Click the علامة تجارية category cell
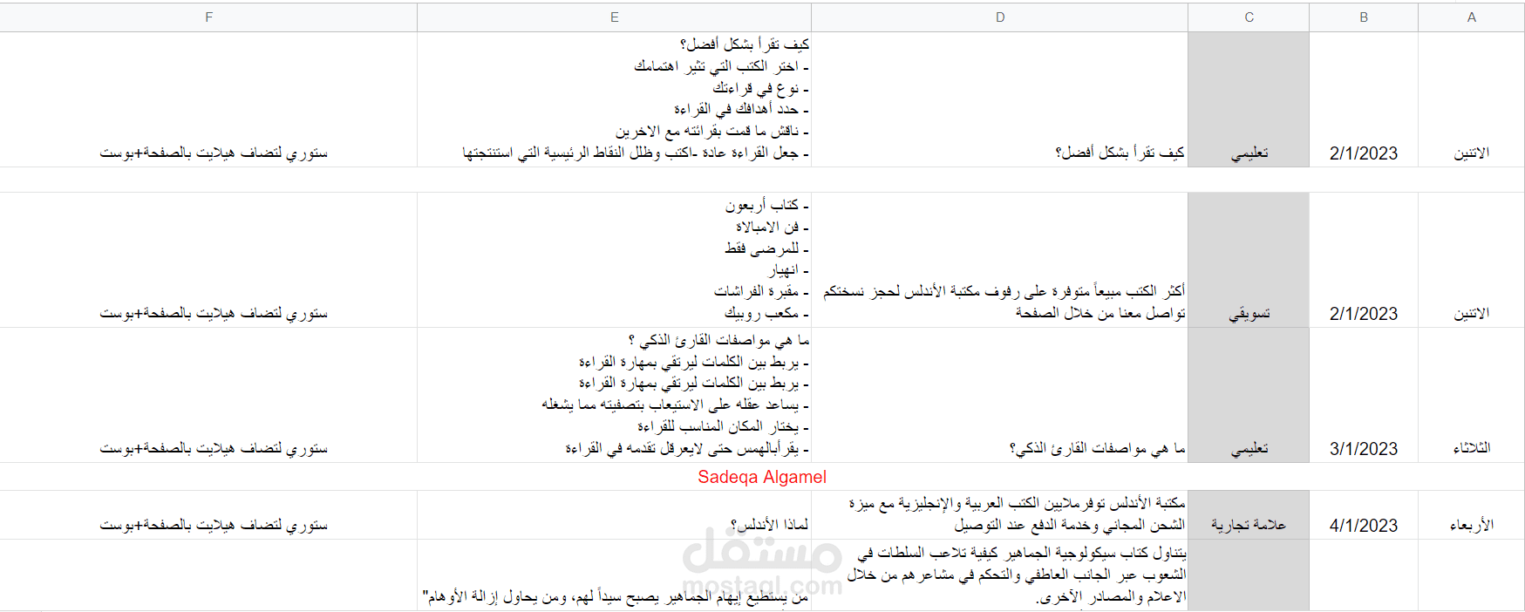Image resolution: width=1525 pixels, height=612 pixels. pos(1249,515)
